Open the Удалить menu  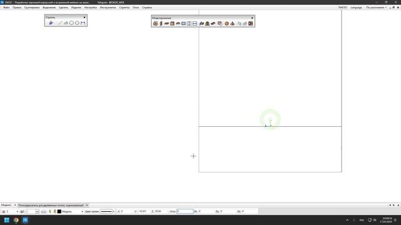pos(63,7)
